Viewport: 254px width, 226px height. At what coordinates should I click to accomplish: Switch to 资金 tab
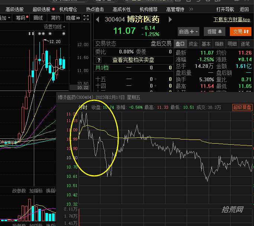pos(193,44)
